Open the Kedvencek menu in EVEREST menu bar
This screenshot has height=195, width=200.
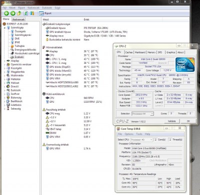tap(33, 8)
